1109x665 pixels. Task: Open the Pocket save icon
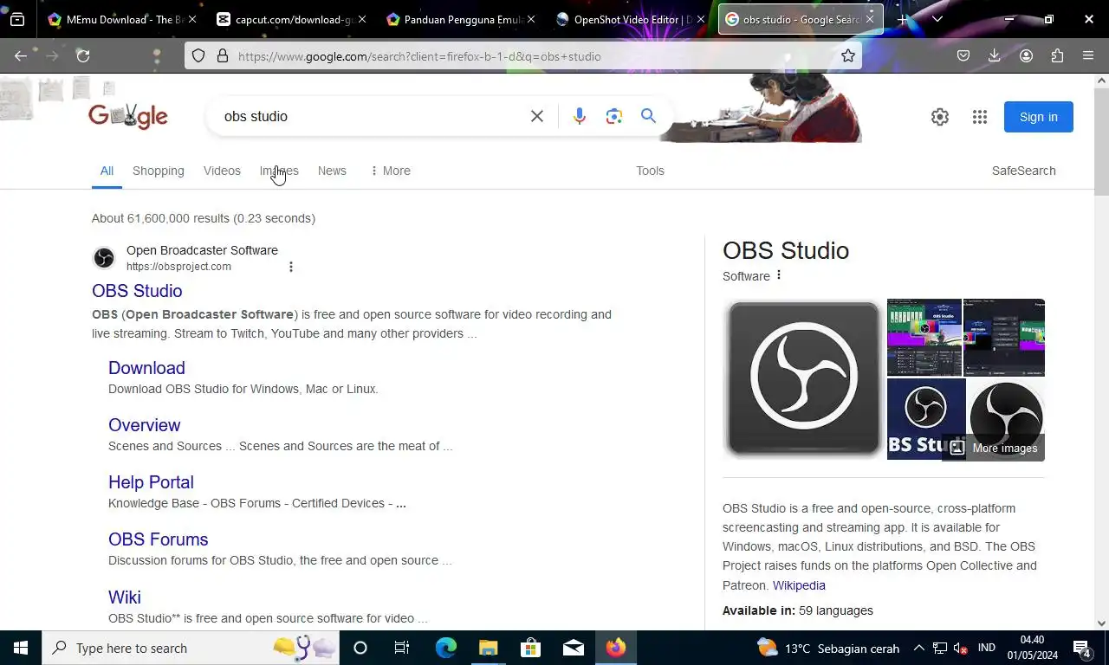[963, 55]
